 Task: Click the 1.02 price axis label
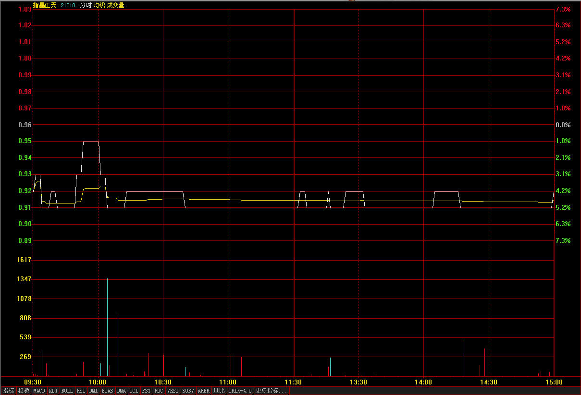coord(25,25)
